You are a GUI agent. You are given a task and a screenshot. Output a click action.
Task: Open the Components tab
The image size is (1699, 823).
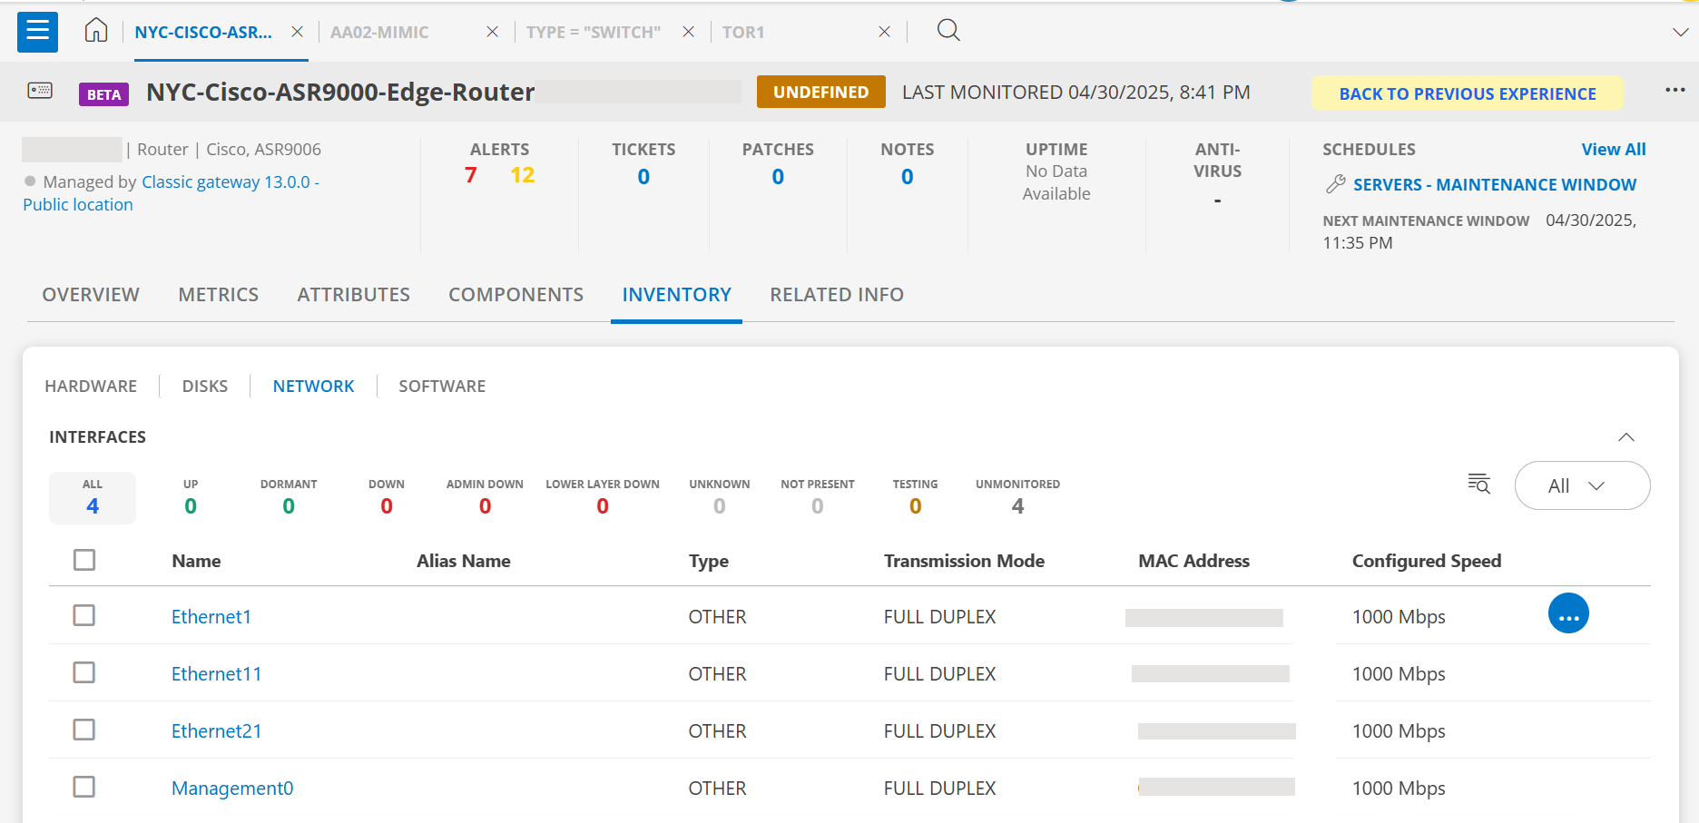[x=516, y=295]
